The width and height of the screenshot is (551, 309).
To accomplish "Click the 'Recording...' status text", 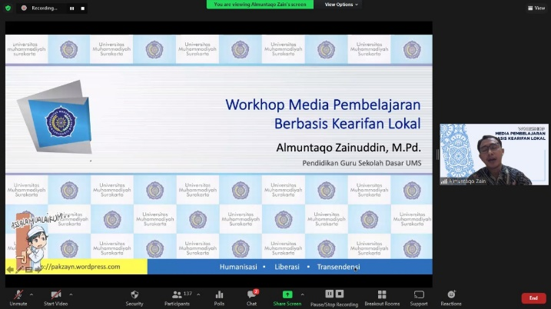I will pos(45,8).
